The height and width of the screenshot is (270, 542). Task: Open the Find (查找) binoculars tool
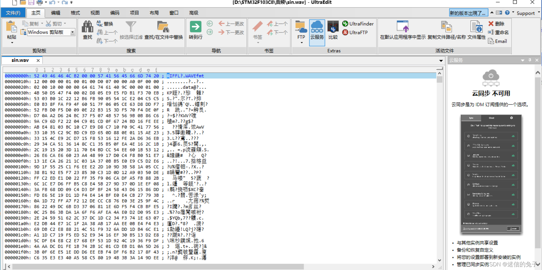pos(87,27)
